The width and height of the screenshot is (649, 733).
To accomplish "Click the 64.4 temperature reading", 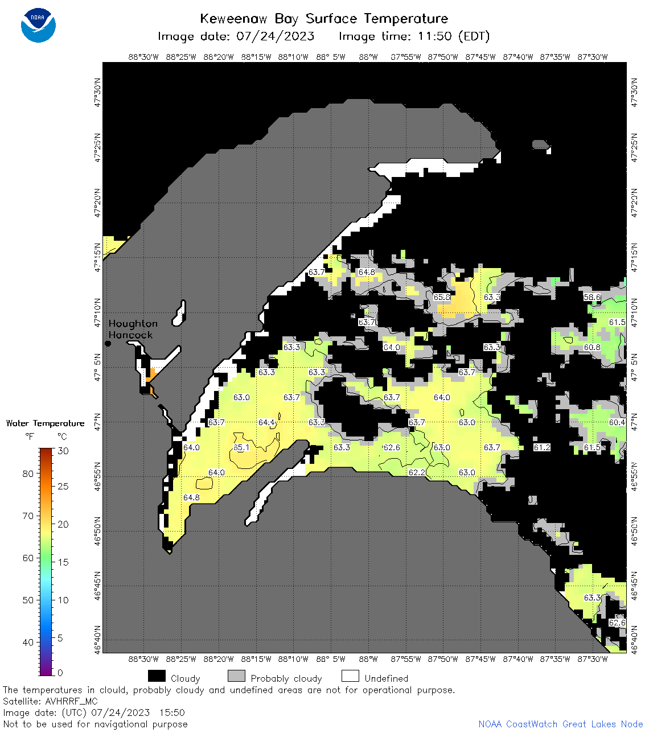I will 266,422.
